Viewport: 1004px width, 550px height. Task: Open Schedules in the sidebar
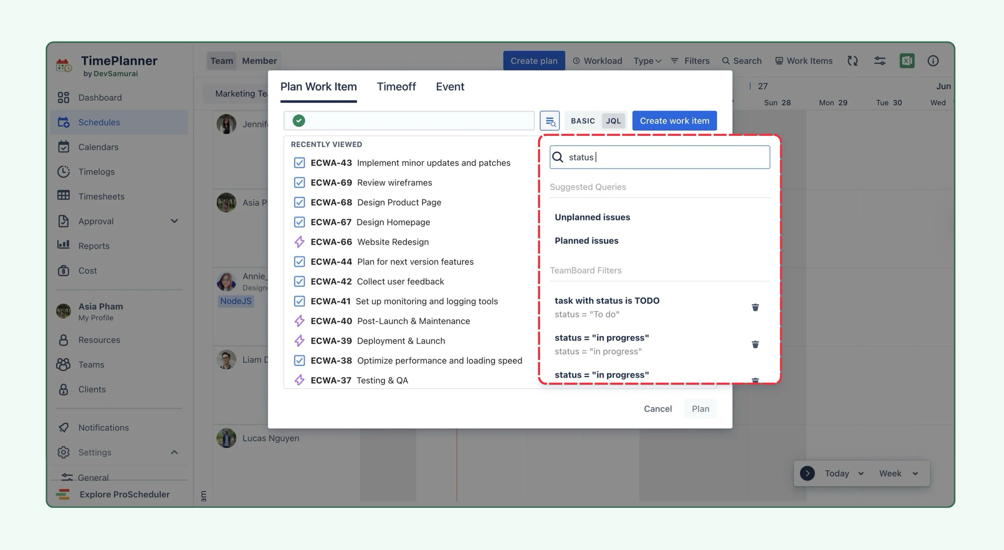119,122
